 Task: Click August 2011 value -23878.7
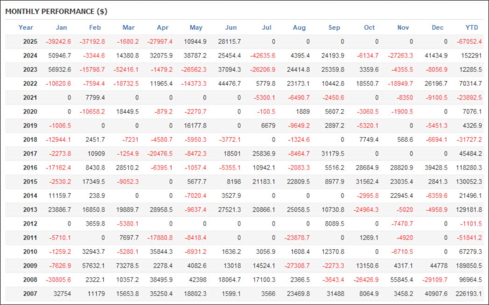[x=297, y=238]
